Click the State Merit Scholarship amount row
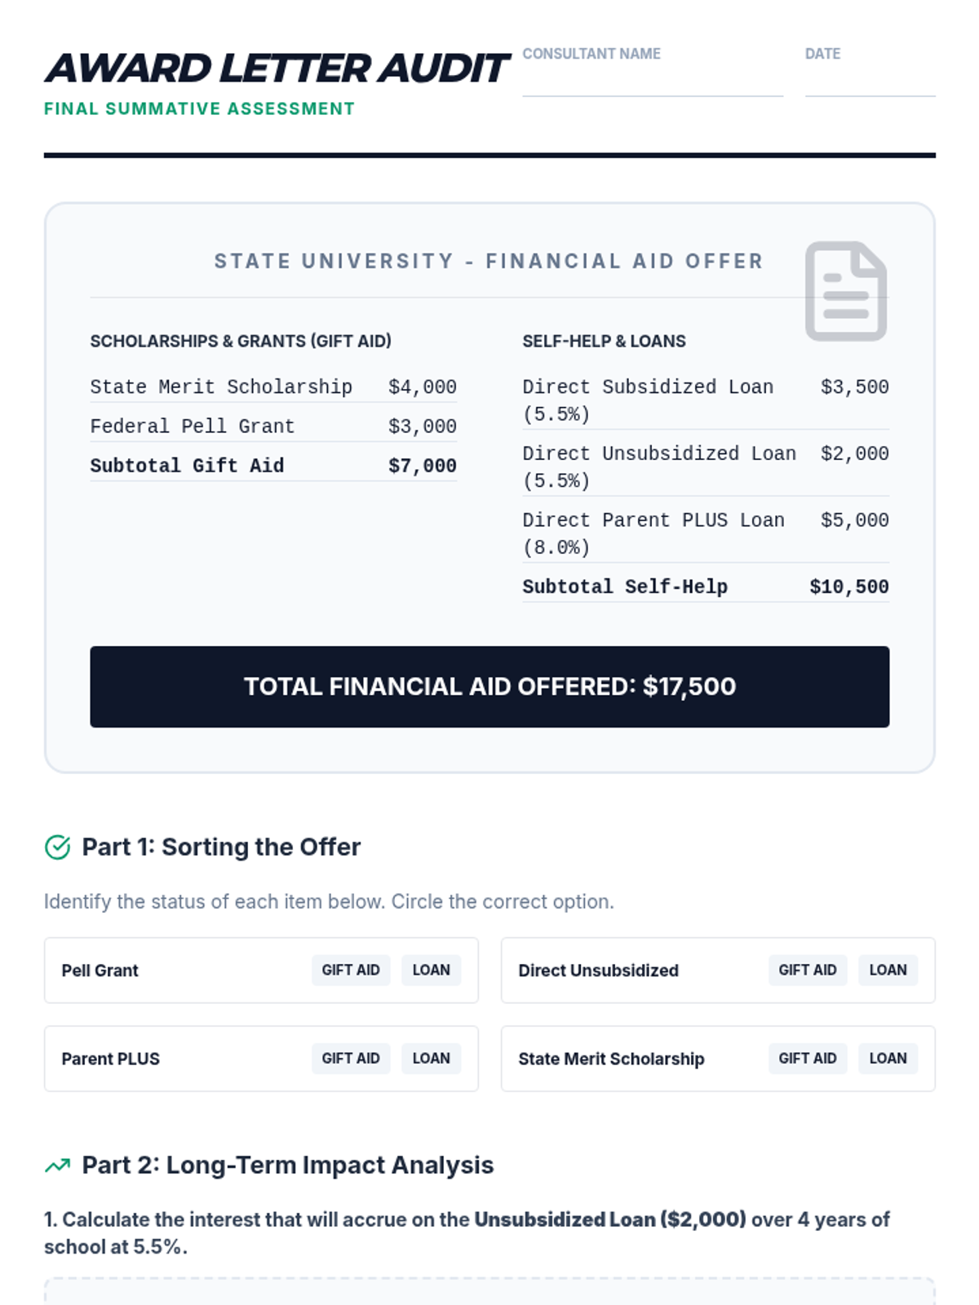Viewport: 979px width, 1305px height. (x=272, y=387)
